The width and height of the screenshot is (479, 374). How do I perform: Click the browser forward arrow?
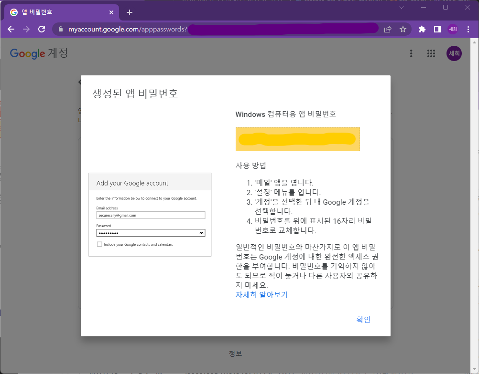26,29
